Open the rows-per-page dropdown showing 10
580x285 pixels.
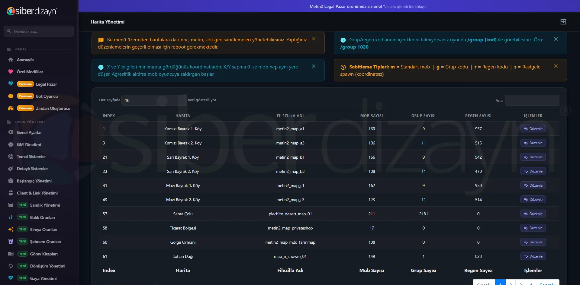click(154, 100)
